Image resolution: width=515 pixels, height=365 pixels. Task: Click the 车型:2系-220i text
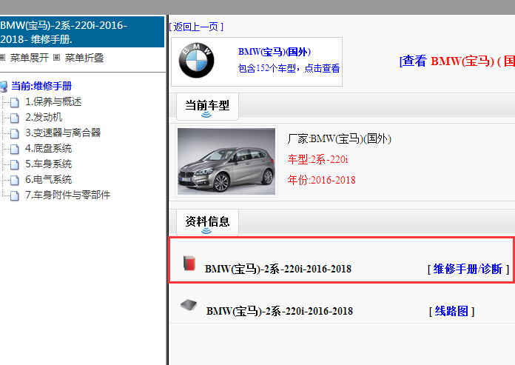click(x=317, y=160)
